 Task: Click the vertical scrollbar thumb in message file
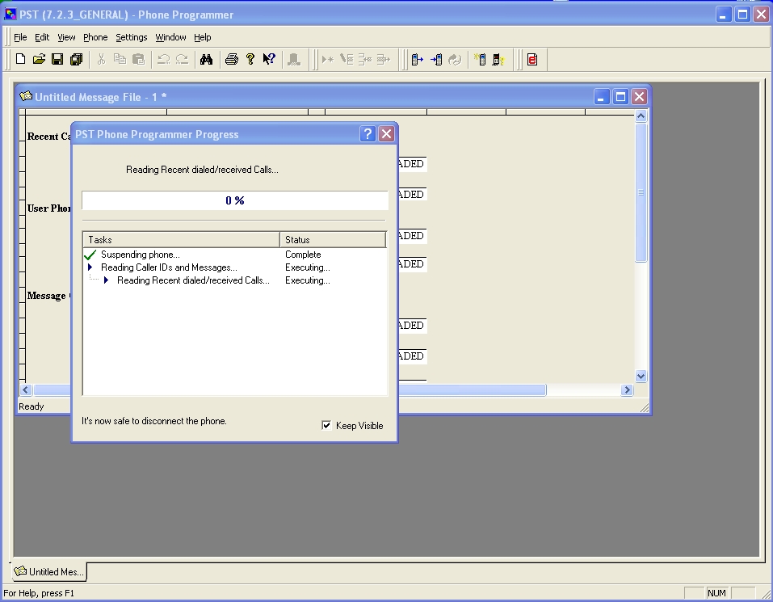pyautogui.click(x=641, y=192)
